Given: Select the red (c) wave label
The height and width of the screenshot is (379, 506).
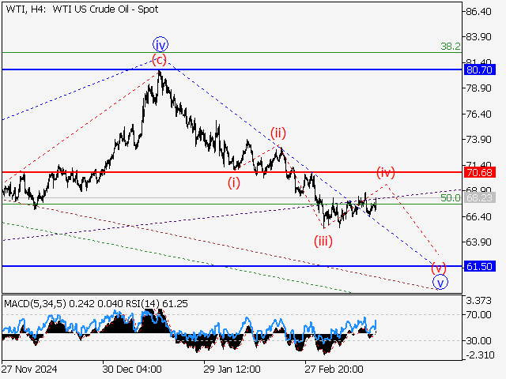Looking at the screenshot, I should [x=160, y=60].
